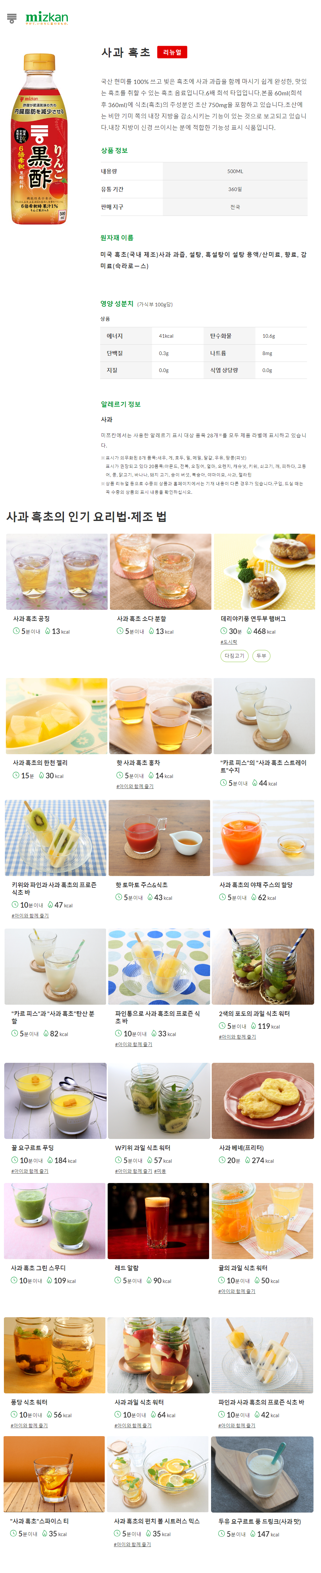Select the 다짐고기 tag button
Screen dimensions: 321x1573
(x=234, y=655)
